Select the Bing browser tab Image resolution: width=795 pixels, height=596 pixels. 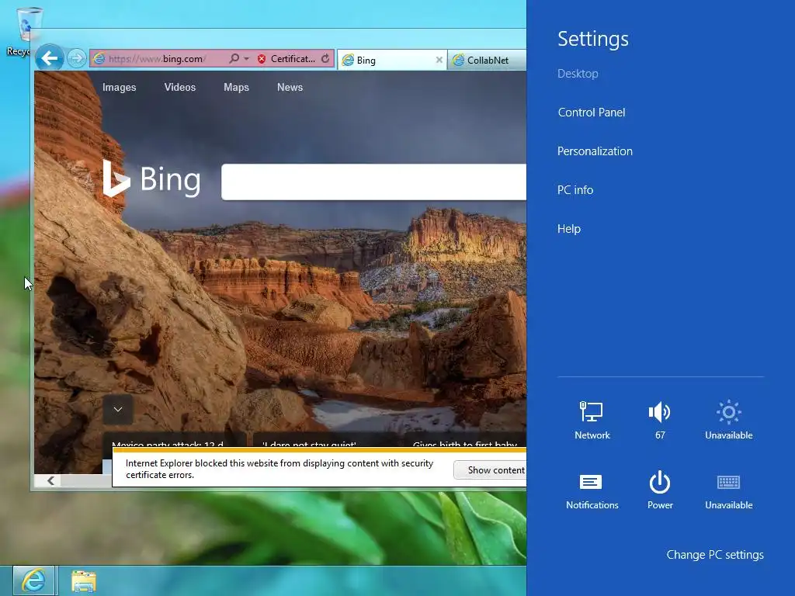click(x=391, y=61)
